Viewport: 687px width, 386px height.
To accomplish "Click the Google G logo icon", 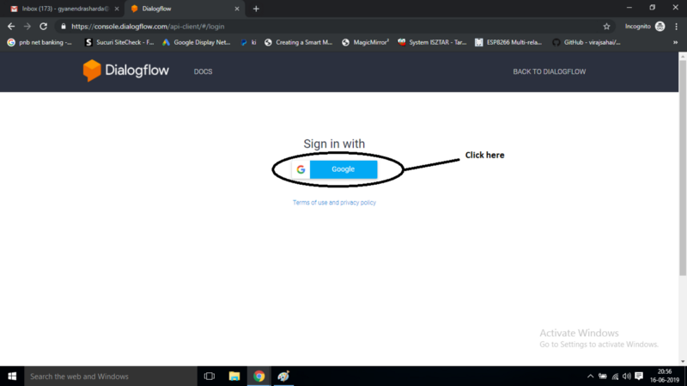I will coord(301,169).
